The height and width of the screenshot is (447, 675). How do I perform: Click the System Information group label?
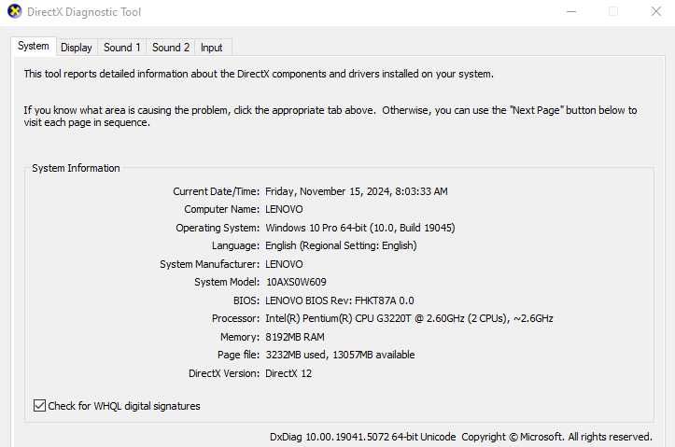coord(76,168)
